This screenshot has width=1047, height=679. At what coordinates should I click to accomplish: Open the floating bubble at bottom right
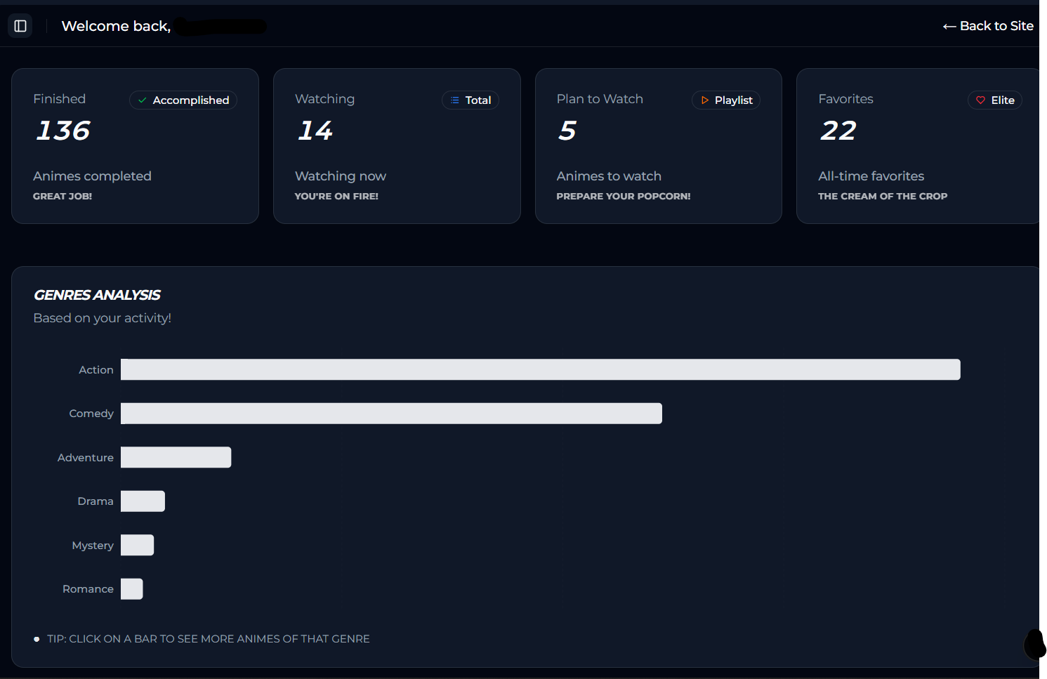[x=1034, y=645]
